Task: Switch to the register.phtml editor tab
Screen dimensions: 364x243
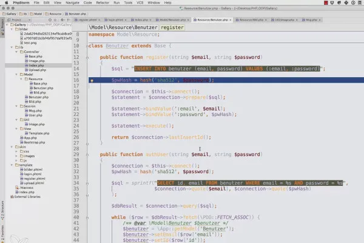Action: click(87, 20)
